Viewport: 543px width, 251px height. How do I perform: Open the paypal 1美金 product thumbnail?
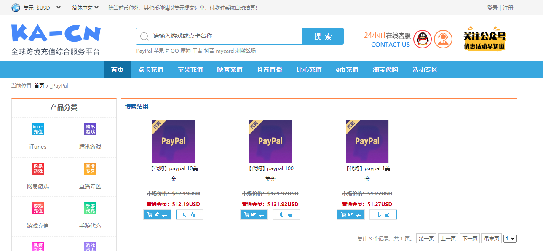[x=367, y=142]
